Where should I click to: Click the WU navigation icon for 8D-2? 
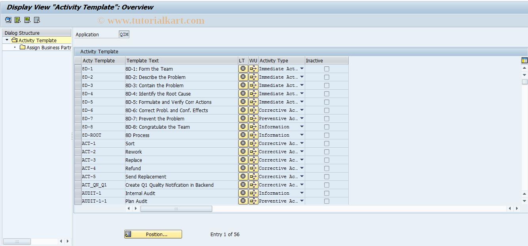pyautogui.click(x=253, y=77)
